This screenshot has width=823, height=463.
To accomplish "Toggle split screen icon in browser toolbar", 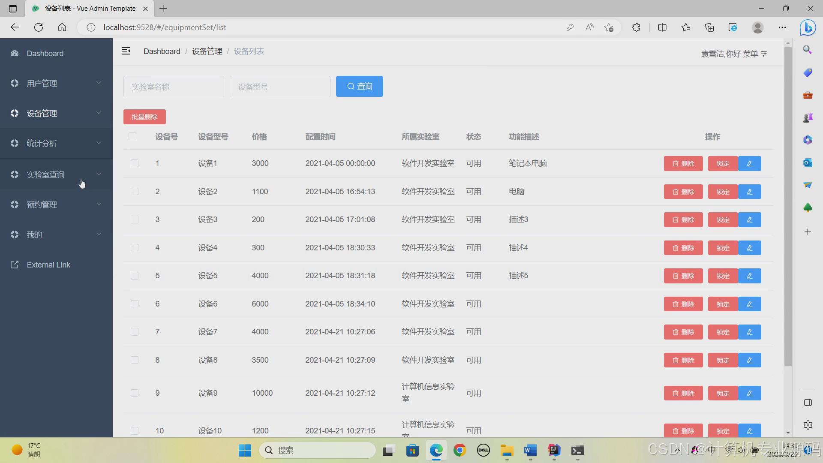I will pos(662,27).
